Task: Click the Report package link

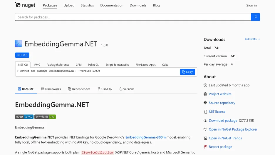Action: point(220,147)
